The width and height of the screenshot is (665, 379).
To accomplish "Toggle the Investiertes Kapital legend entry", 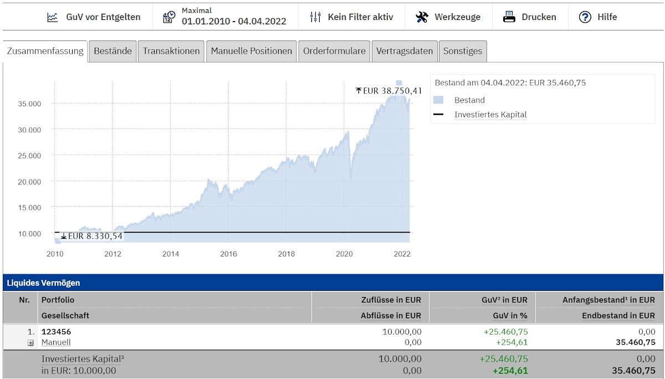I will click(x=490, y=115).
